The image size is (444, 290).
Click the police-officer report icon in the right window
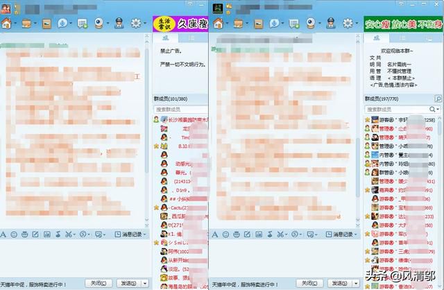click(x=331, y=23)
